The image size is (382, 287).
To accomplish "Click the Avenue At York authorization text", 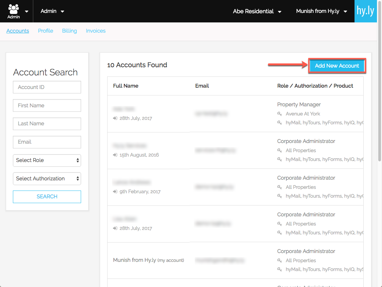I will [303, 114].
